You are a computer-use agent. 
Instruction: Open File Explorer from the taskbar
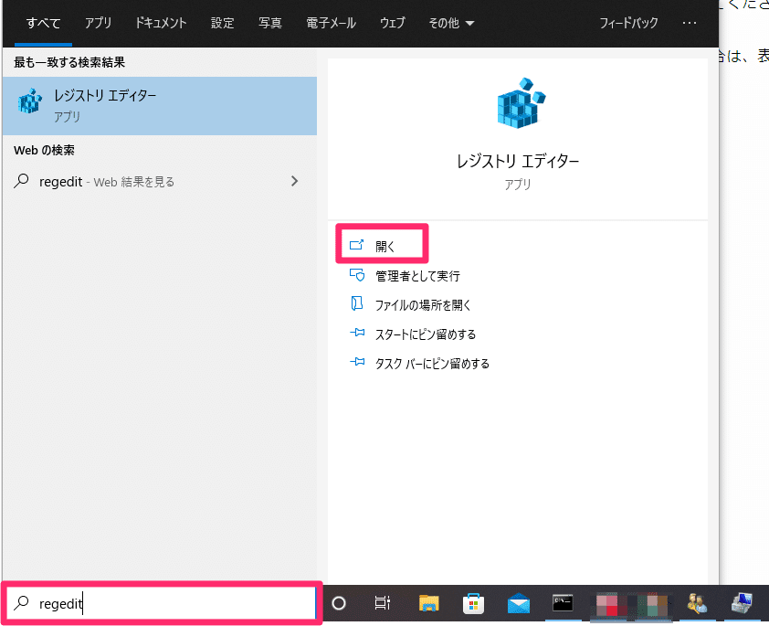428,603
